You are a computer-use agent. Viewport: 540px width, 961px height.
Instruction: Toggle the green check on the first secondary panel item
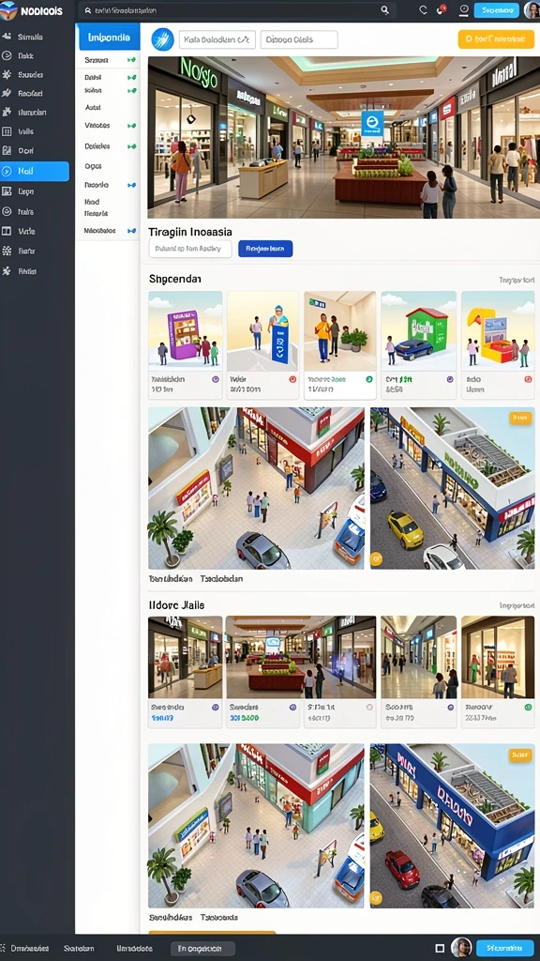pyautogui.click(x=131, y=60)
